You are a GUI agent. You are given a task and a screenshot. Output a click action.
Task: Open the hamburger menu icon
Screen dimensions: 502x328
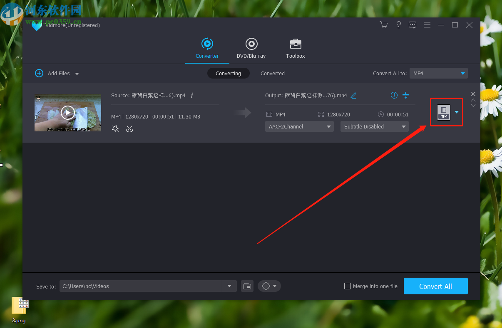tap(427, 25)
